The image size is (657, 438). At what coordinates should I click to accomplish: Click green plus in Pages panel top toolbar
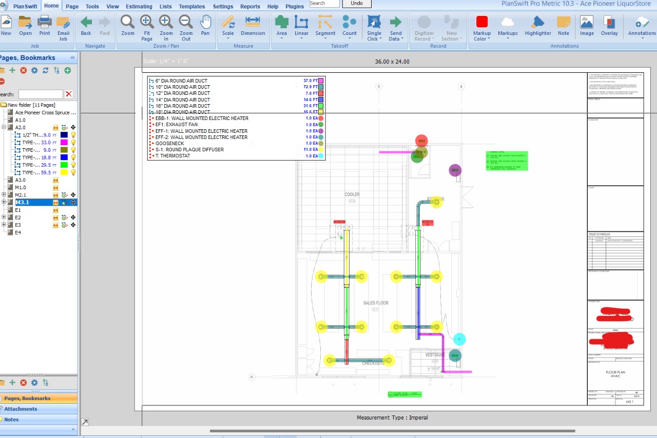[12, 70]
